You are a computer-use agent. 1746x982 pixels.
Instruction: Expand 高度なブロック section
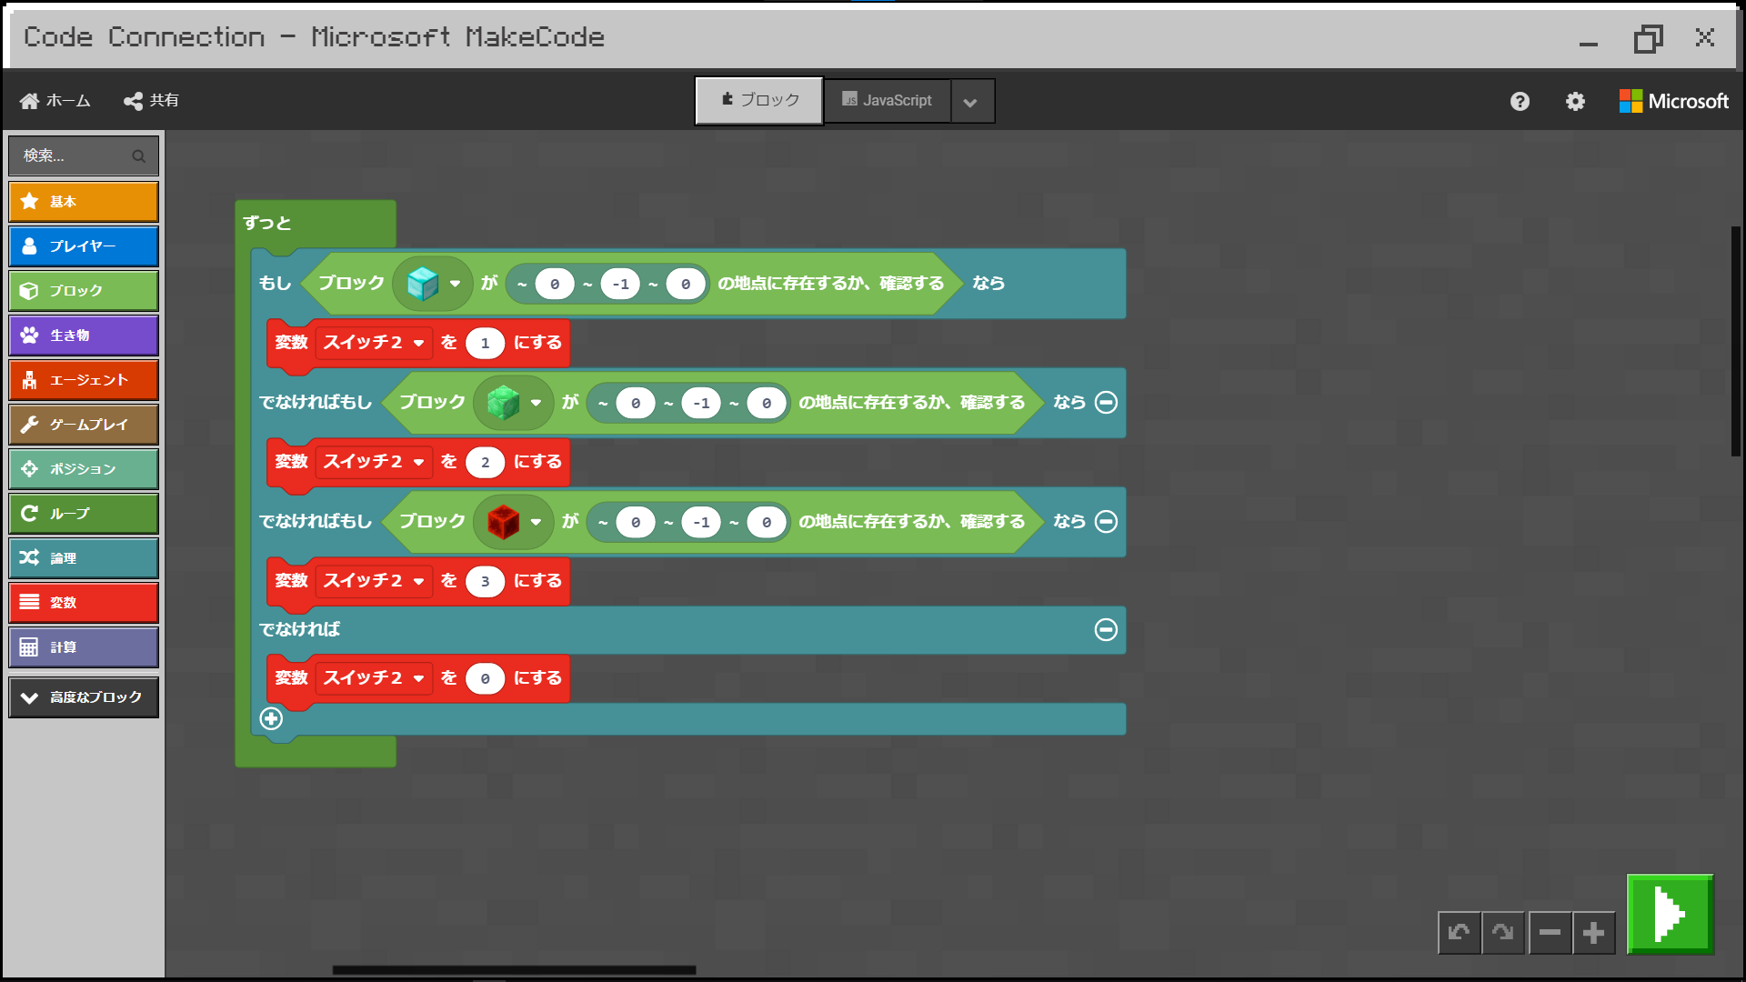pyautogui.click(x=84, y=697)
